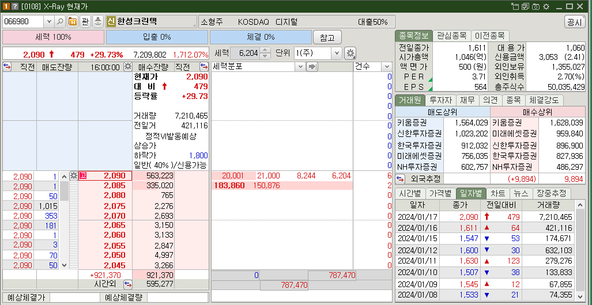
Task: Click the 신 badge before 한성크린텍
Action: tap(111, 21)
